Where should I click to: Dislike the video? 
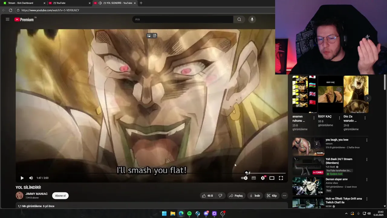(x=220, y=196)
